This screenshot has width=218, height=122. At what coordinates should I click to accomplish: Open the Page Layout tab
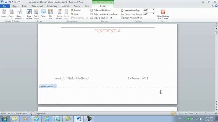[x=37, y=6]
